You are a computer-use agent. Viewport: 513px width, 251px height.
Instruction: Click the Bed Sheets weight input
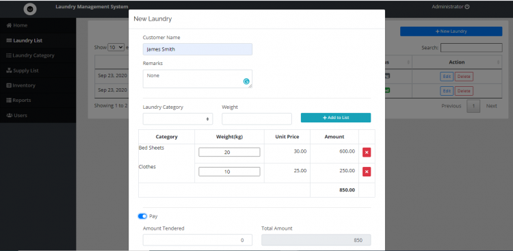229,152
